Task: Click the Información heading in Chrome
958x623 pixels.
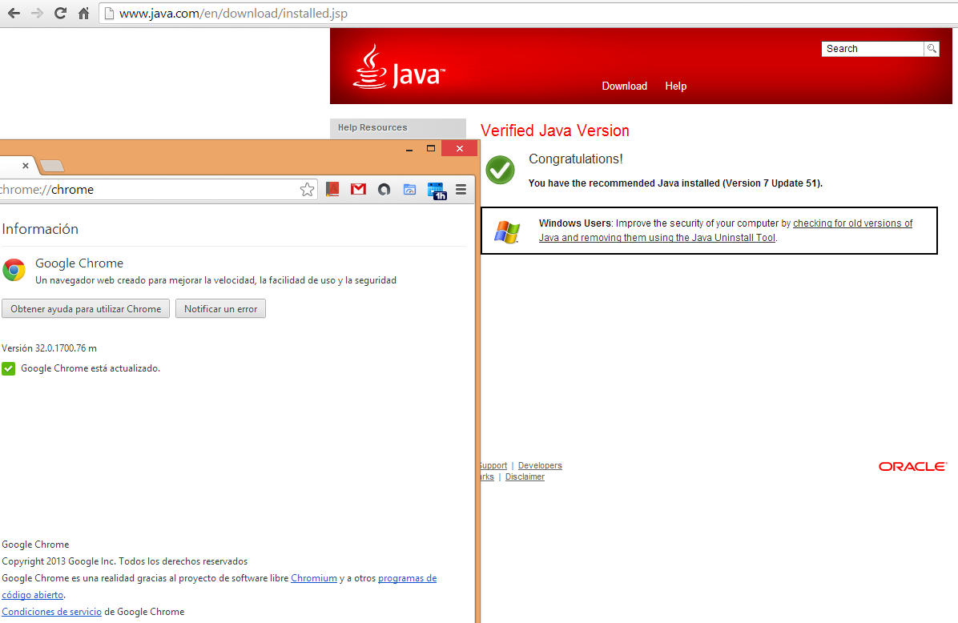Action: point(40,229)
